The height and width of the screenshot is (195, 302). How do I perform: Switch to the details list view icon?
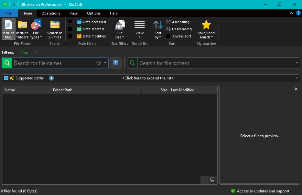[204, 180]
